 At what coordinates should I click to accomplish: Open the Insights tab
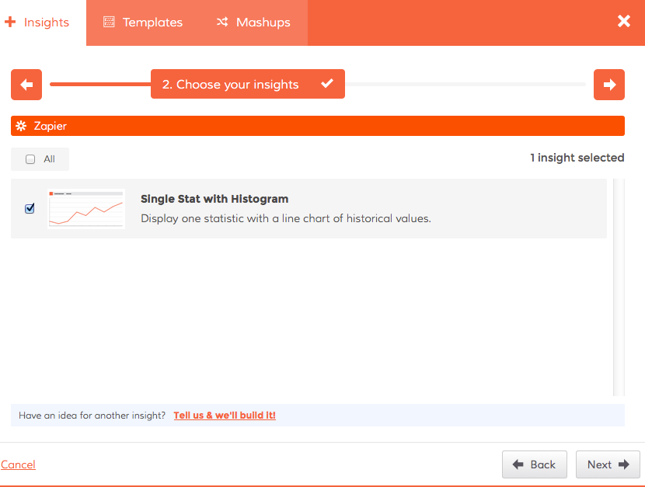[x=43, y=23]
